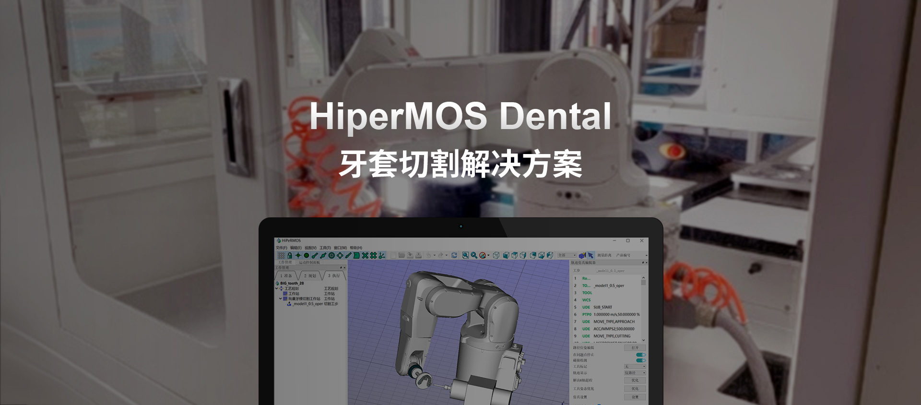Select row 8 ACC/MMPS2,500.00000 instruction
The width and height of the screenshot is (921, 405).
pos(607,329)
